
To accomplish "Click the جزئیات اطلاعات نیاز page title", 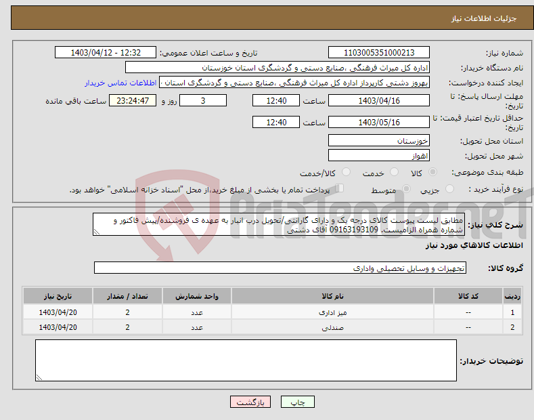I will [x=484, y=18].
